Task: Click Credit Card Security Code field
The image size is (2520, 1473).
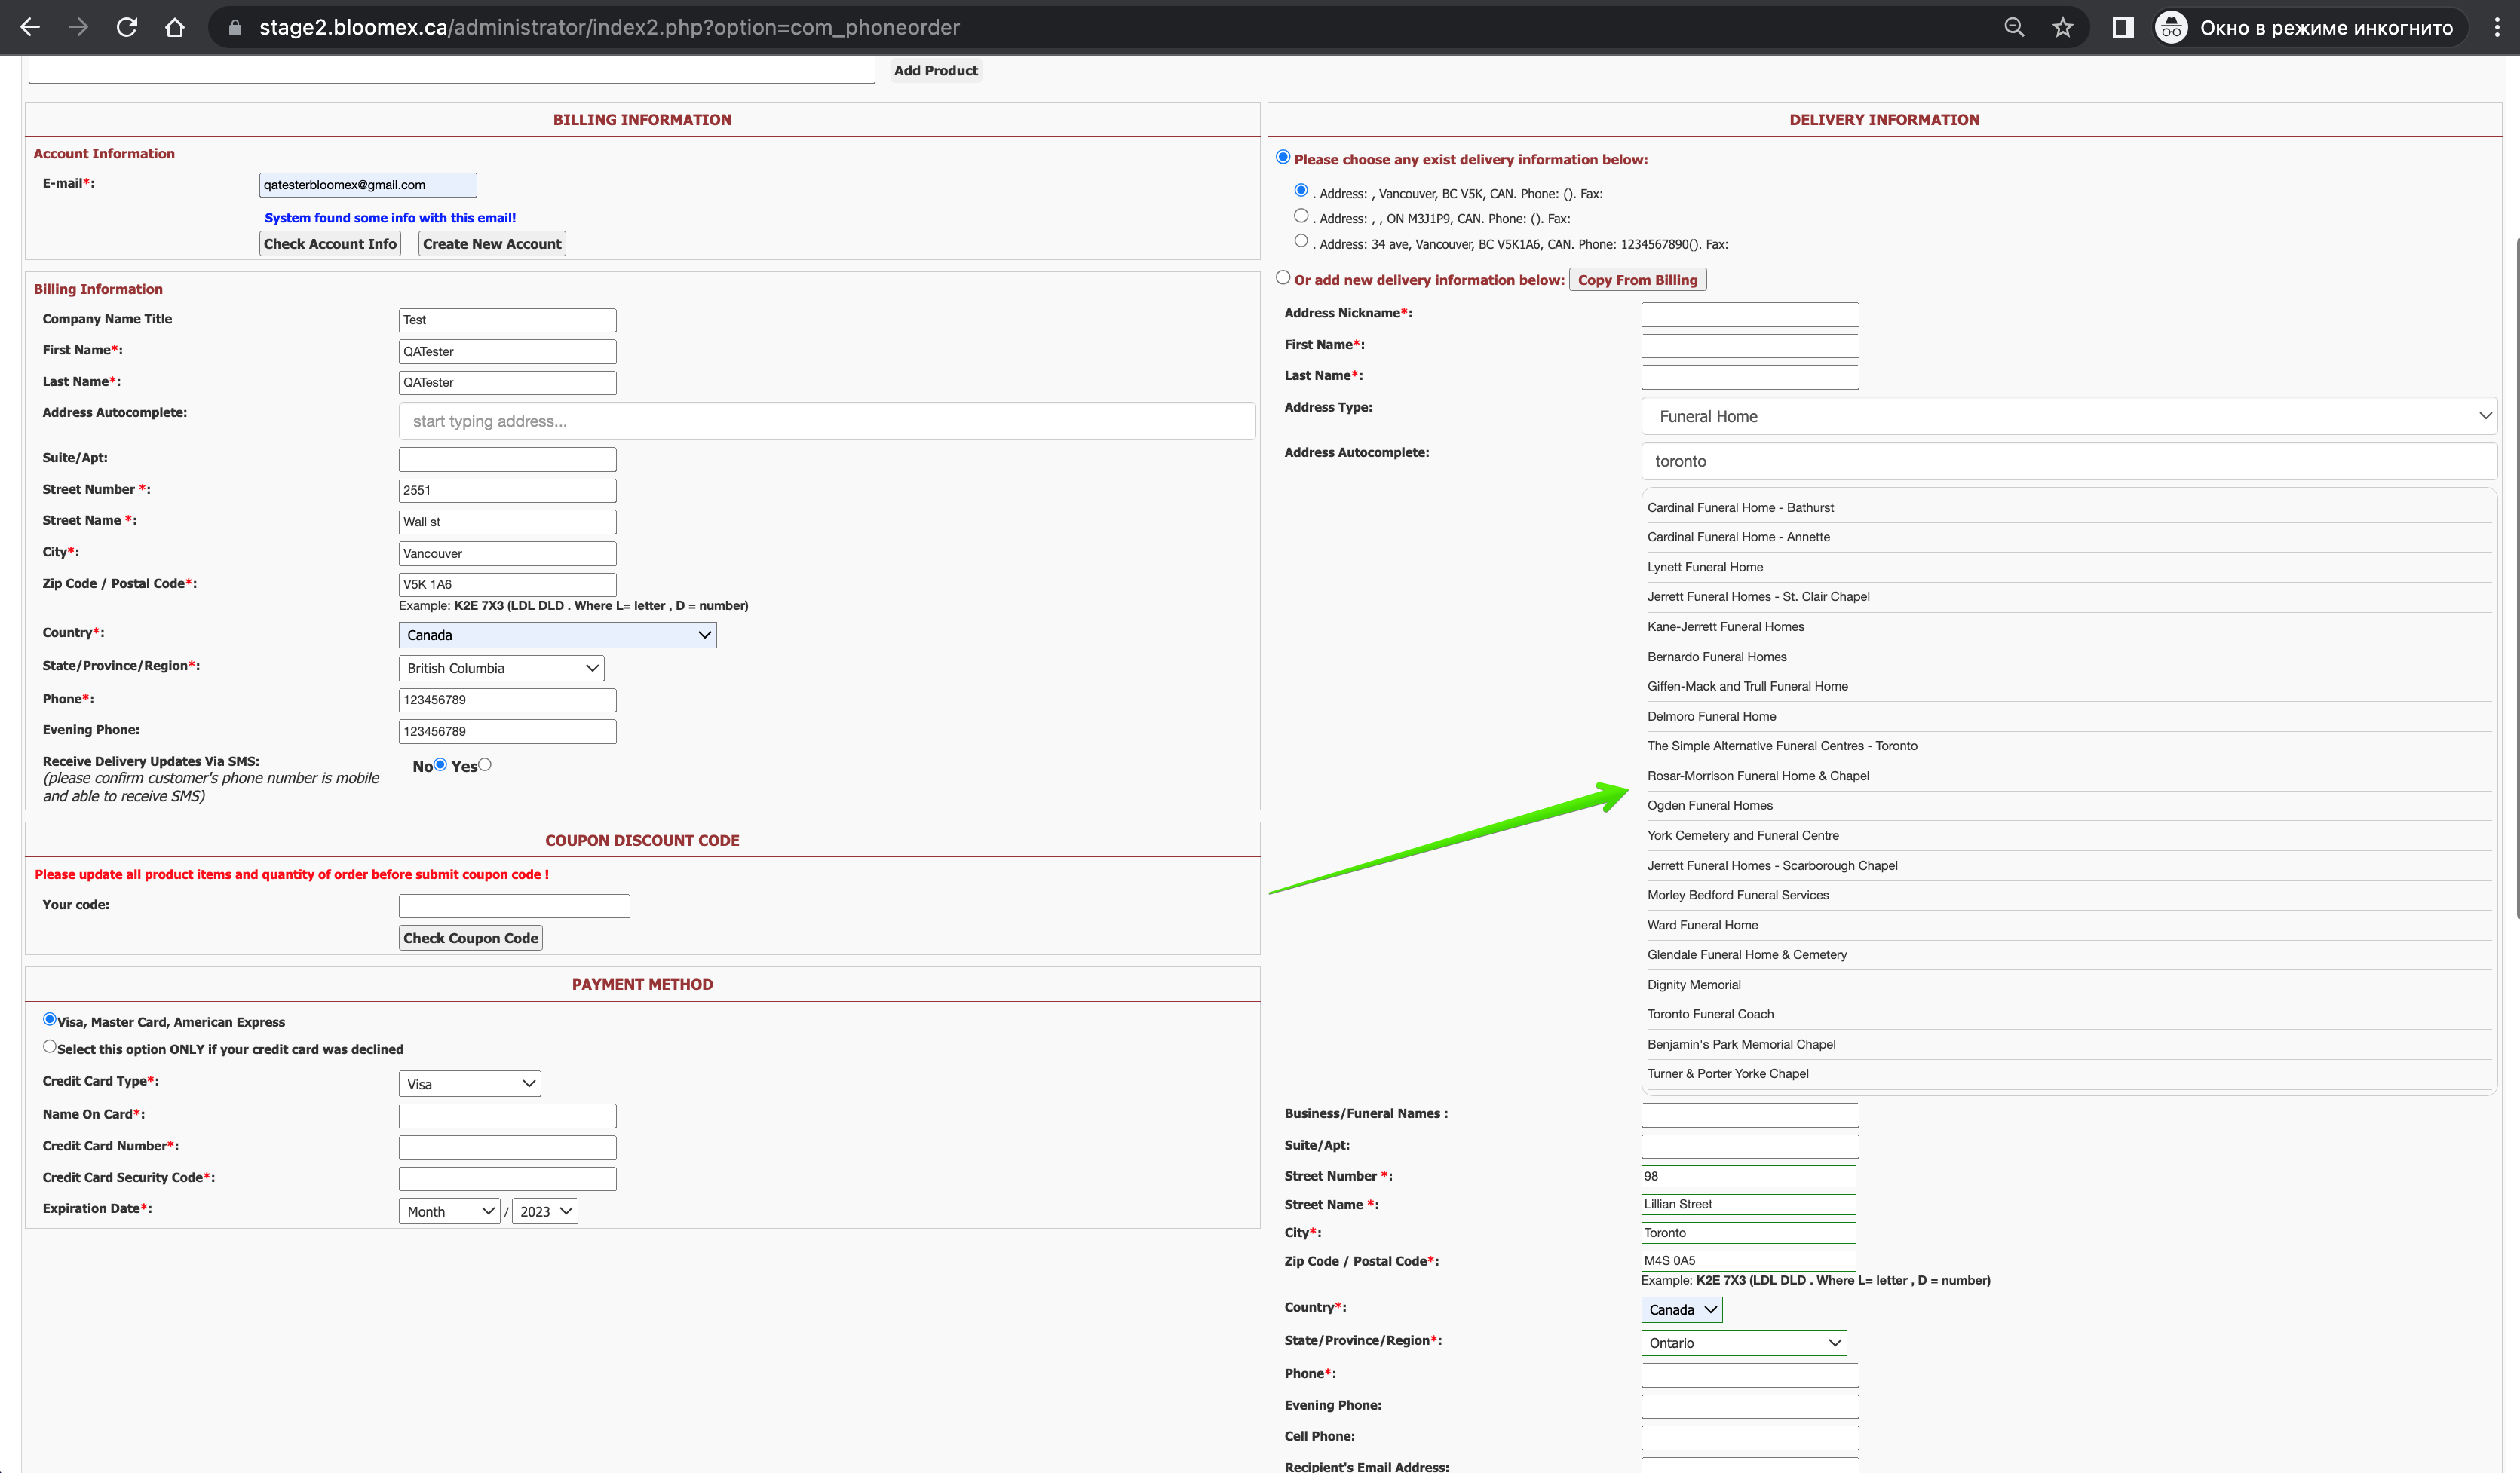Action: (507, 1179)
